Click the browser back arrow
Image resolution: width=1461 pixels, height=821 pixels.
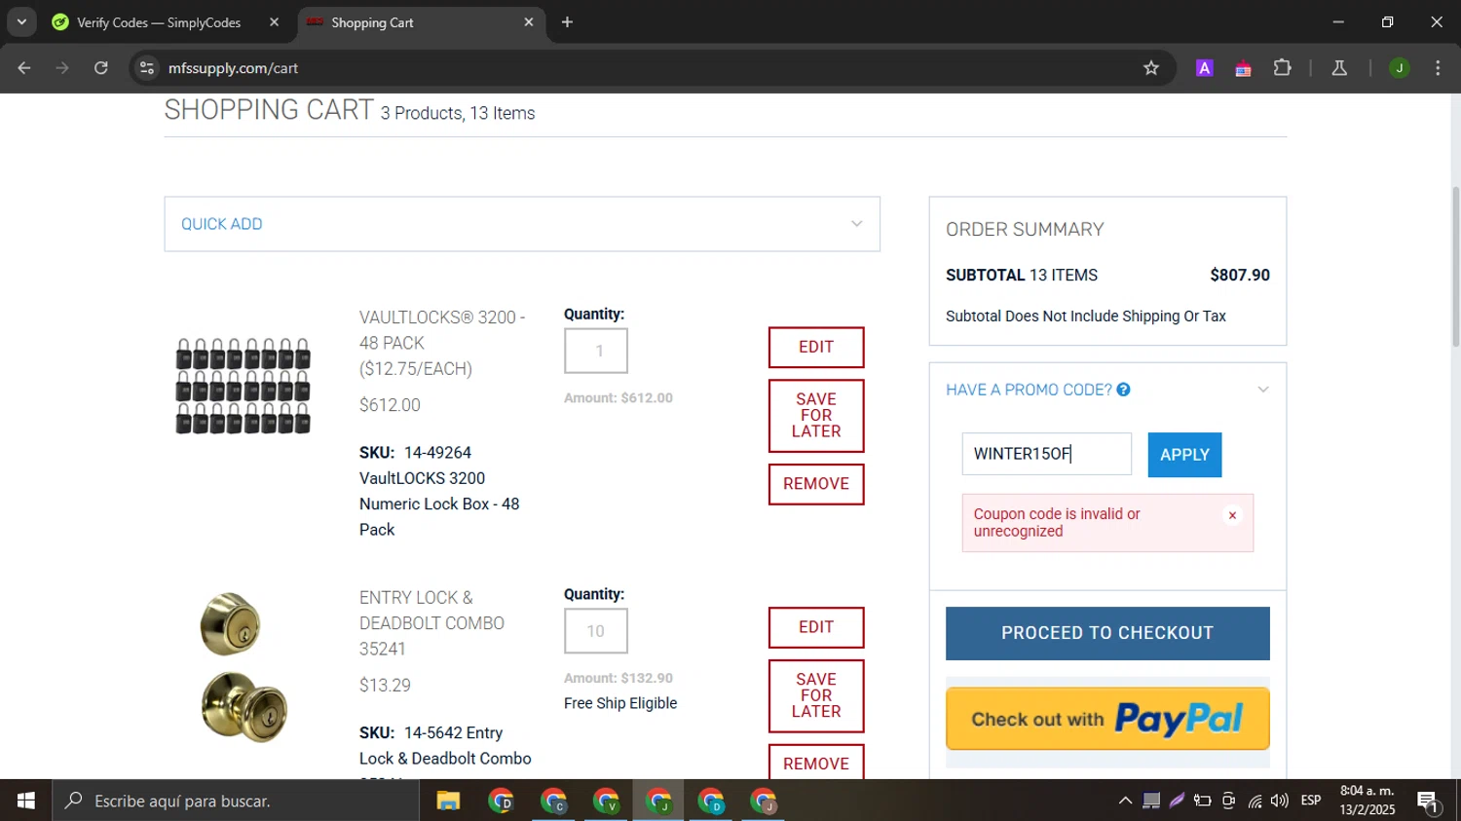click(x=24, y=68)
